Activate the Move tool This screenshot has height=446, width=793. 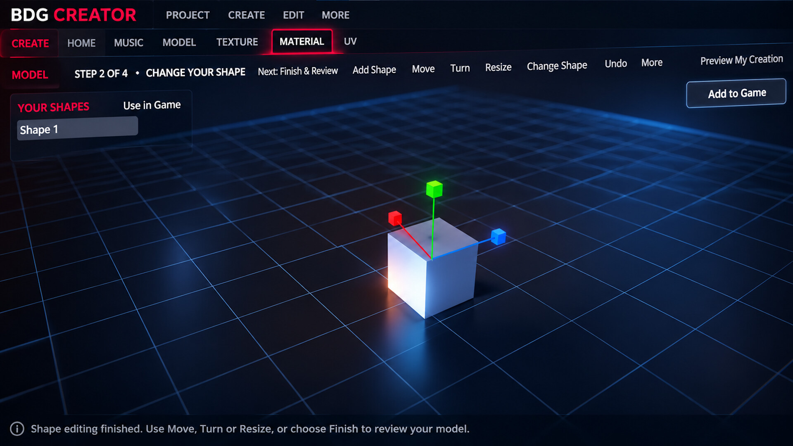(x=423, y=69)
